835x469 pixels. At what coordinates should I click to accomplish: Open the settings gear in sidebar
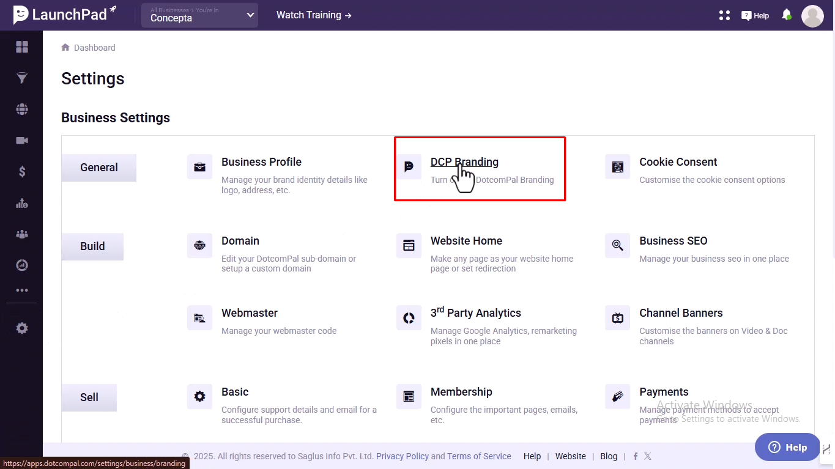(x=22, y=328)
